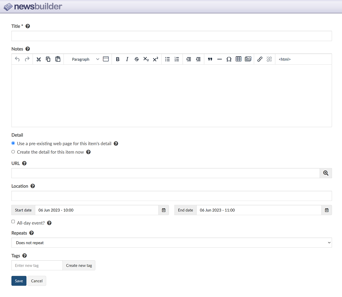The image size is (342, 297).
Task: Insert a table using the toolbar icon
Action: [x=238, y=59]
